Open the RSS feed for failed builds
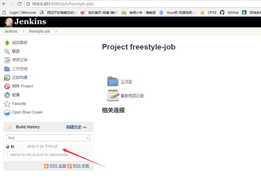Image resolution: width=261 pixels, height=185 pixels. point(81,166)
